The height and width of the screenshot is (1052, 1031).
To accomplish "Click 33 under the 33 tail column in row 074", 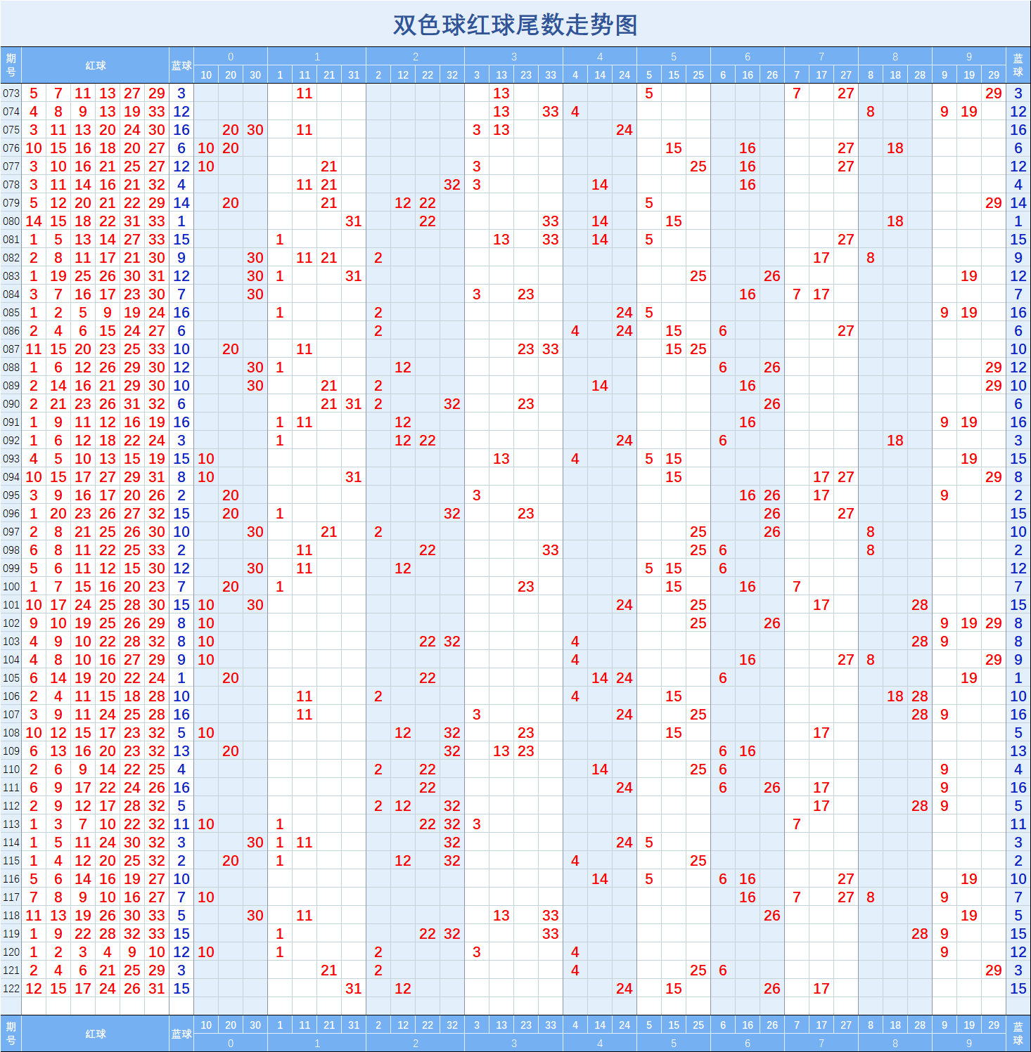I will pyautogui.click(x=551, y=112).
